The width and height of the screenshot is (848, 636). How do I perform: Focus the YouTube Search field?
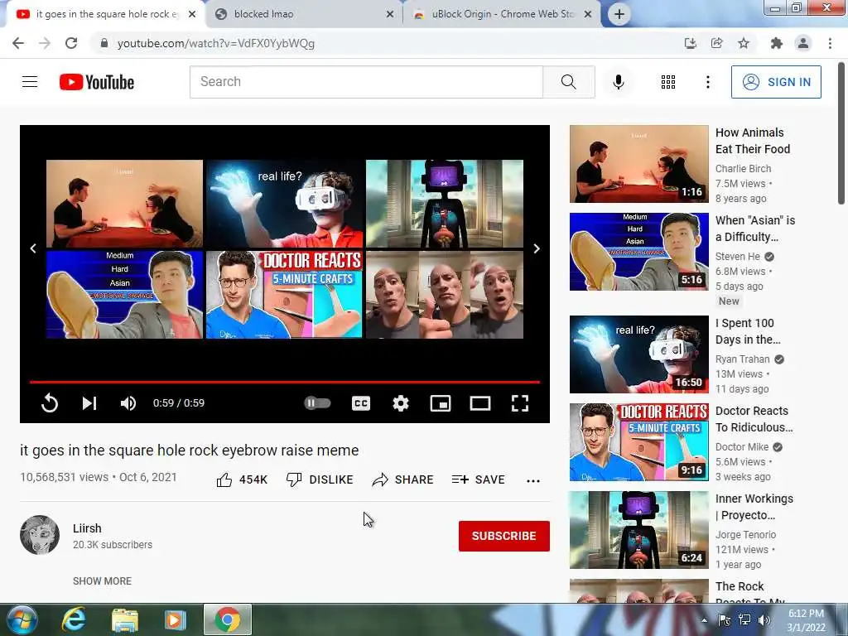pyautogui.click(x=366, y=82)
